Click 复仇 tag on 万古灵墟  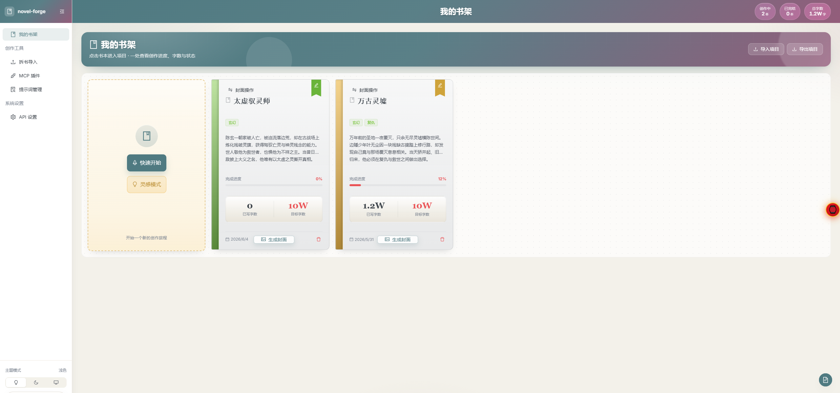tap(371, 123)
